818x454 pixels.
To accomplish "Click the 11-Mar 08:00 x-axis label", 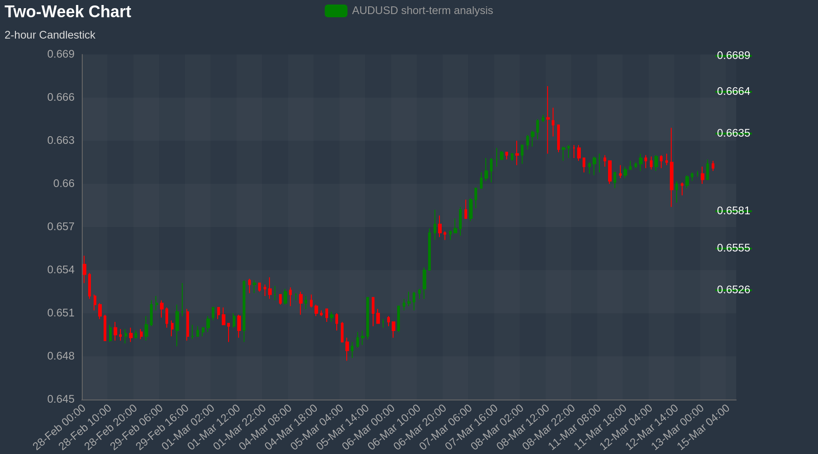I will coord(574,428).
